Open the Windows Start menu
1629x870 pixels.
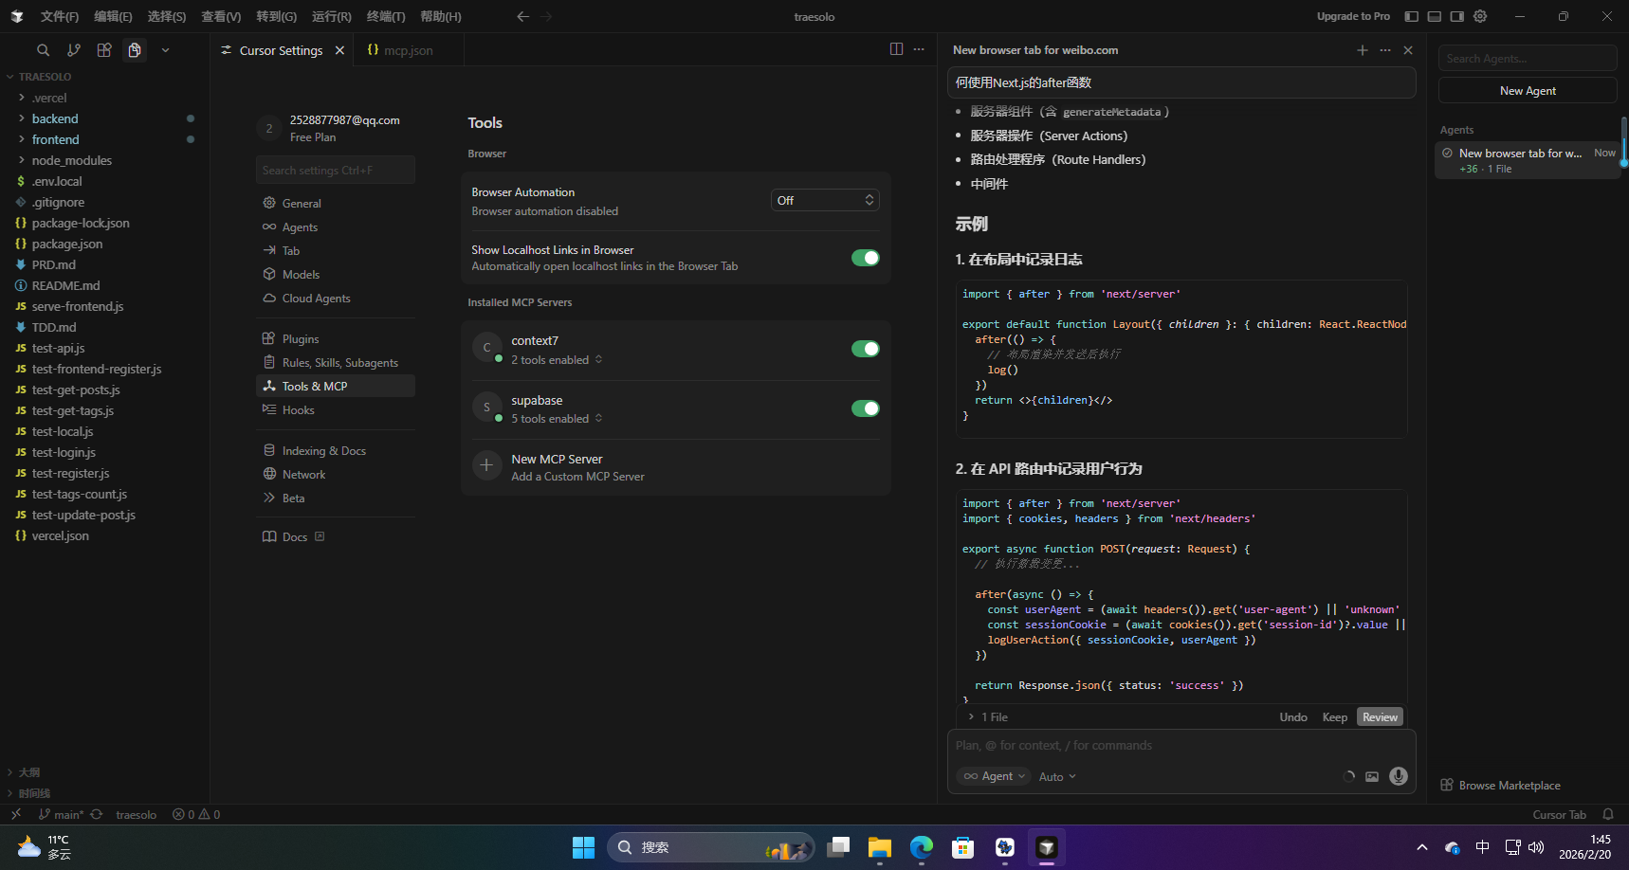click(x=583, y=847)
